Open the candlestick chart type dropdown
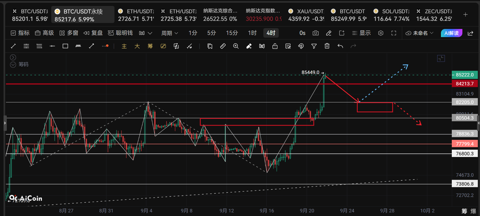 pos(145,33)
